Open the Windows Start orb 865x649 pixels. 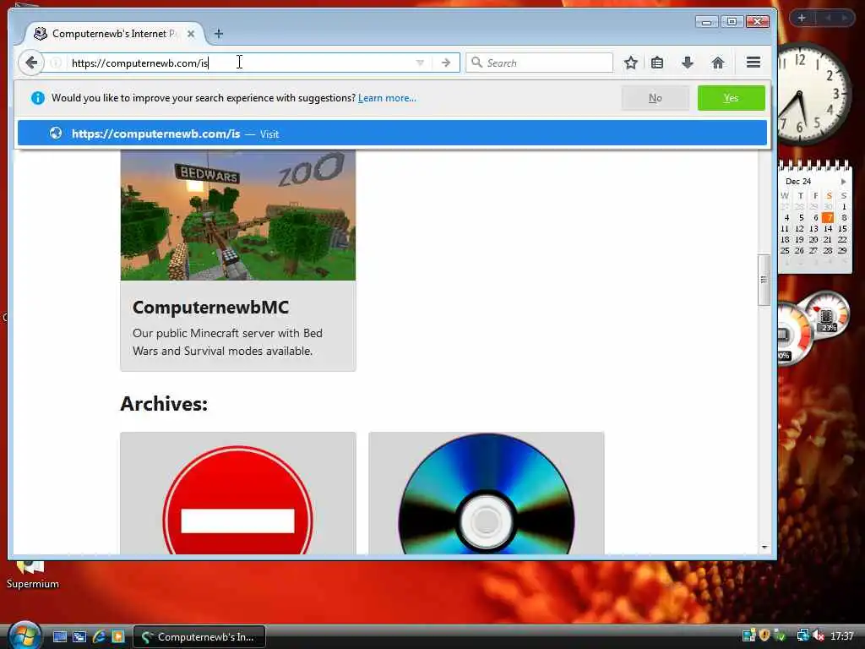pos(24,635)
